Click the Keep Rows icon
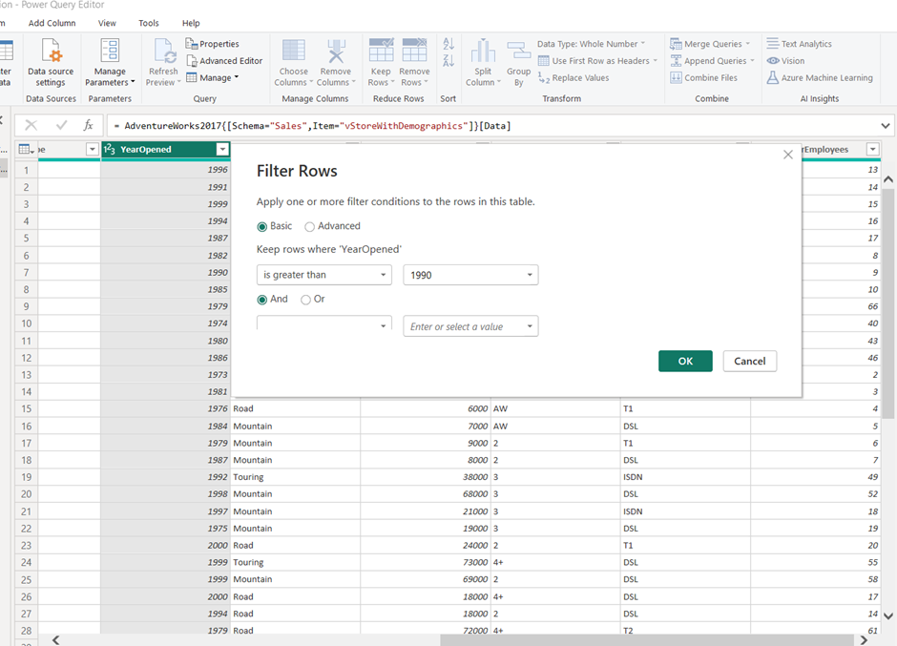 coord(381,63)
